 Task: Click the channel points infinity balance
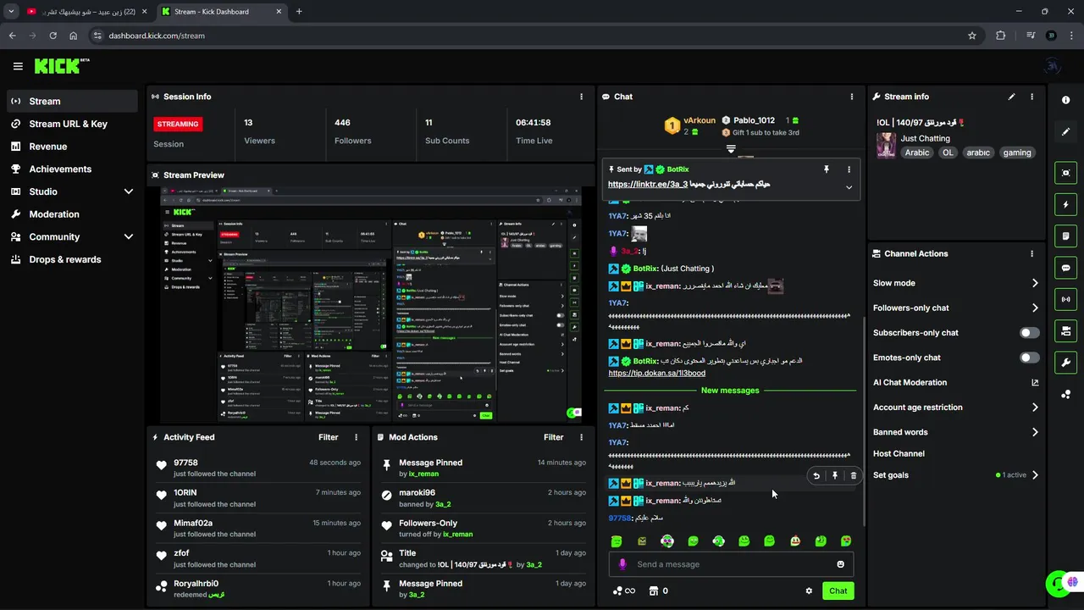pos(624,591)
